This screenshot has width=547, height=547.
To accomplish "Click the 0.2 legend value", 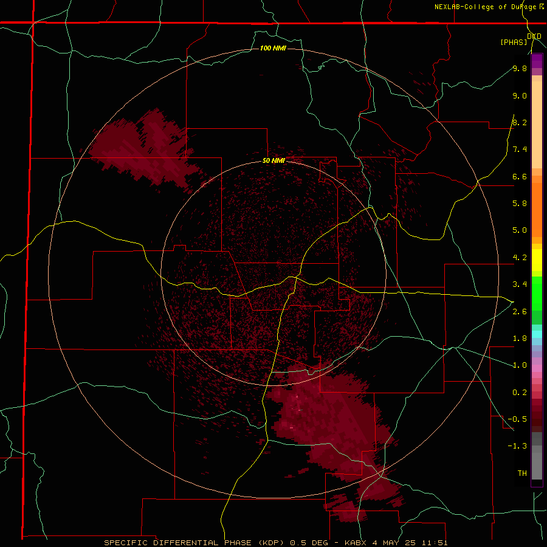I will [520, 393].
